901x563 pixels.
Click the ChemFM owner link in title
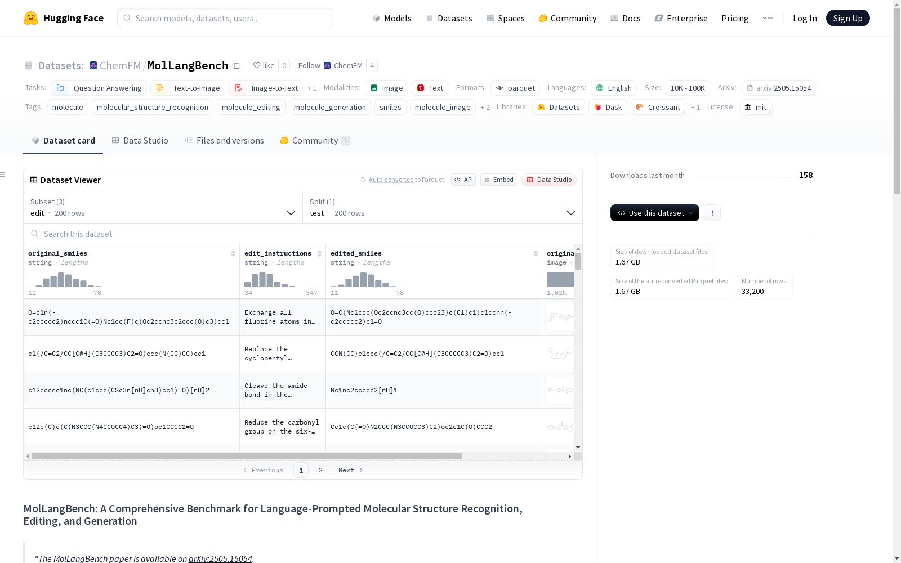(x=120, y=65)
